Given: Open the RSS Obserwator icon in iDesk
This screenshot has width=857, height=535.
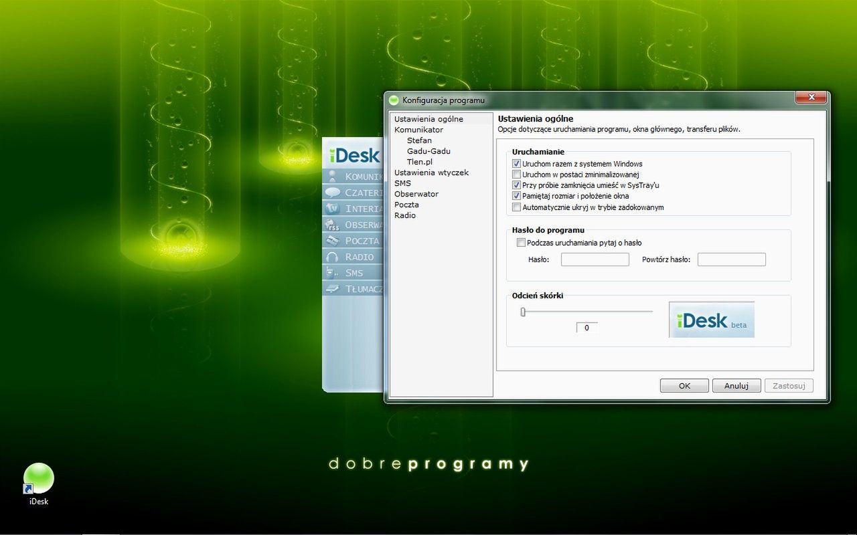Looking at the screenshot, I should pos(332,225).
